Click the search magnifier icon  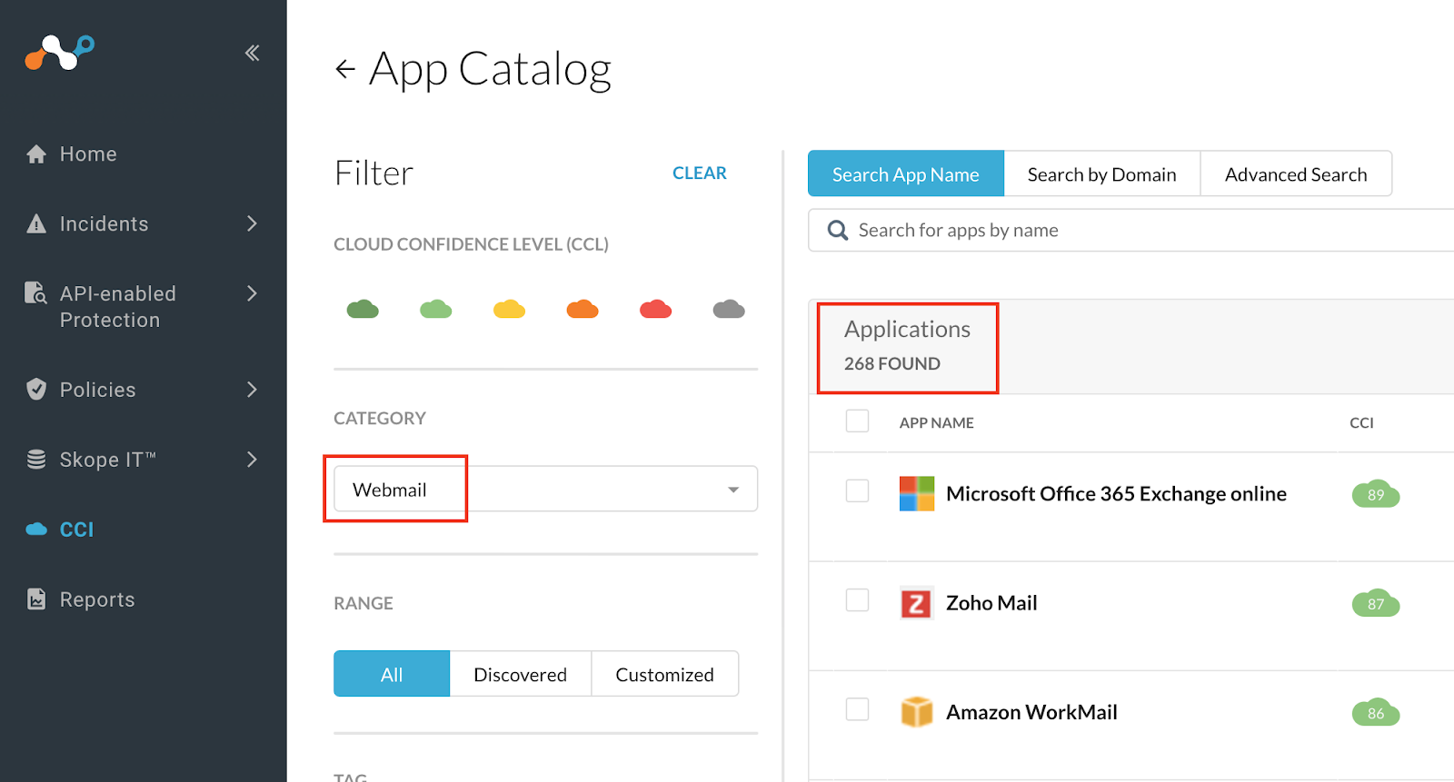pos(838,231)
